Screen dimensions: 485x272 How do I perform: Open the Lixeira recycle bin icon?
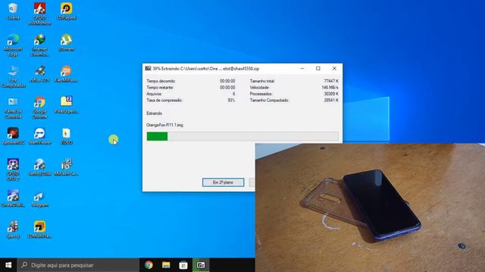click(x=13, y=12)
